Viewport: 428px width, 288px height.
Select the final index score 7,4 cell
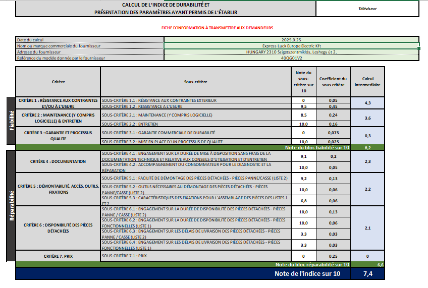click(369, 273)
